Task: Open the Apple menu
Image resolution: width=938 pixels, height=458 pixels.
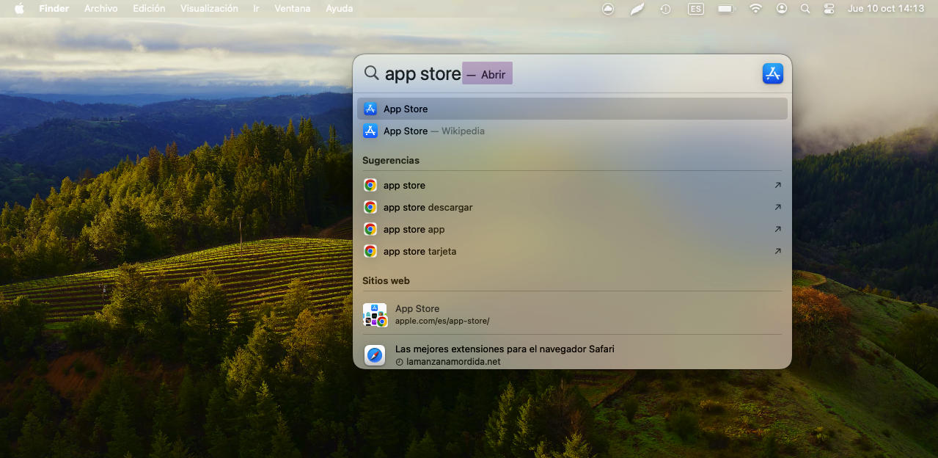Action: coord(19,9)
